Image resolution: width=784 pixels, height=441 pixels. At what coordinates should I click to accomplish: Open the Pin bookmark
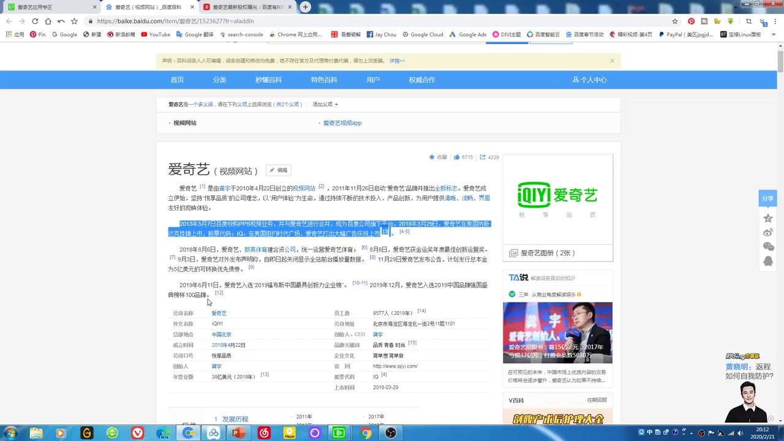pos(37,34)
